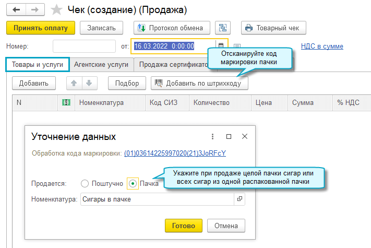371x248 pixels.
Task: Click the Количество column header
Action: [220, 102]
